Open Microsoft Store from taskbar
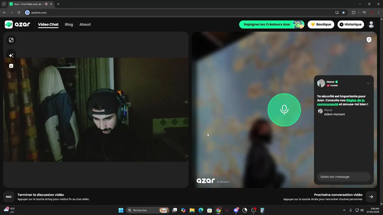383x215 pixels. 210,210
